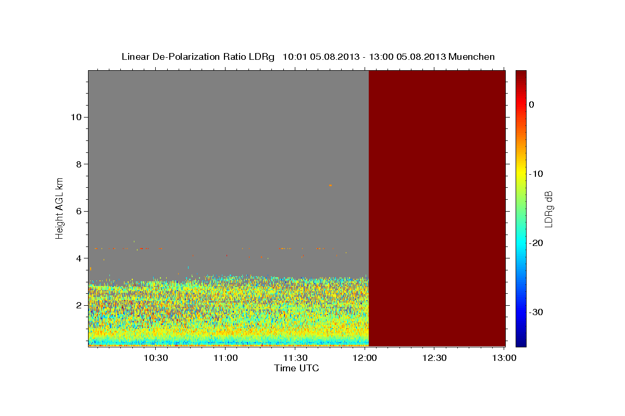The image size is (625, 416).
Task: Click the height tick label 4
Action: click(x=78, y=258)
